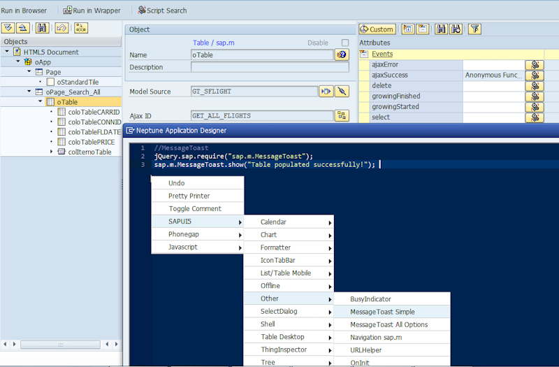Click the Ajax ID picker icon beside GET_ALL_FLIGHTS

[x=342, y=115]
